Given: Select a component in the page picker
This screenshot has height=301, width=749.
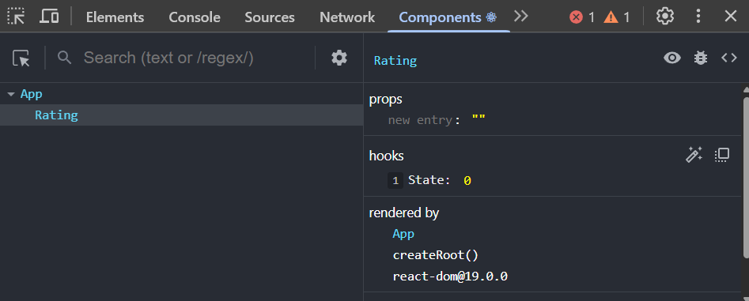Looking at the screenshot, I should click(21, 58).
